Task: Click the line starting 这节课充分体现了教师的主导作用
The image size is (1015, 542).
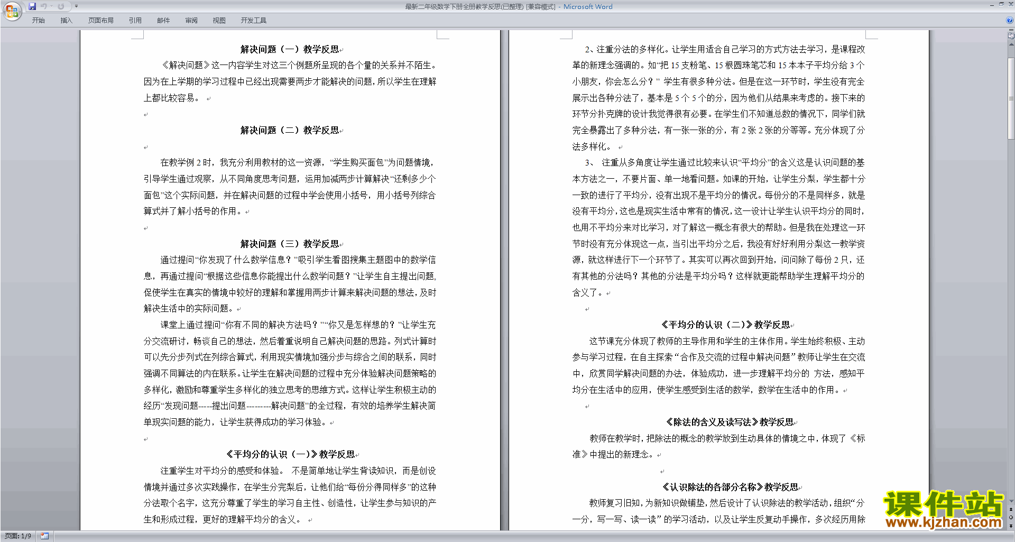Action: click(727, 341)
